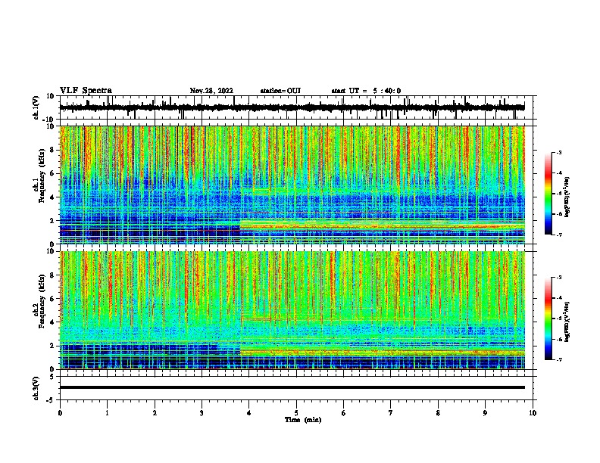Click the "10" tick on ch.1(V) axis
Viewport: 600px width, 463px height.
coord(51,96)
